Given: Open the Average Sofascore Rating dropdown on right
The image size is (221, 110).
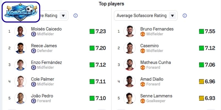Looking at the screenshot, I should click(146, 16).
